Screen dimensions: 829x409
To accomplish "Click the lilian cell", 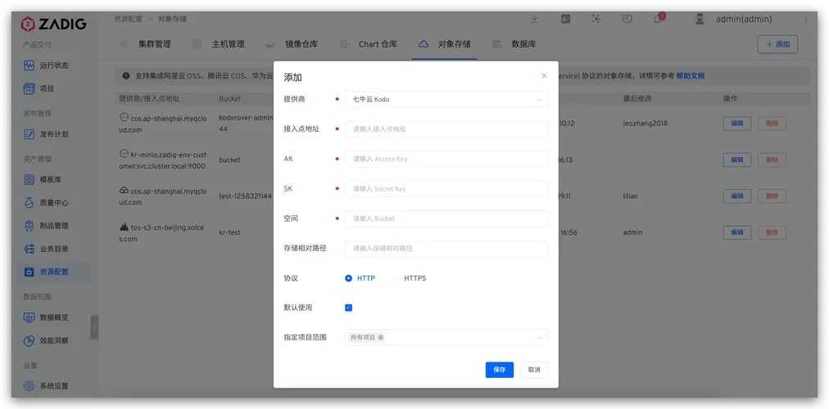I will pos(630,196).
